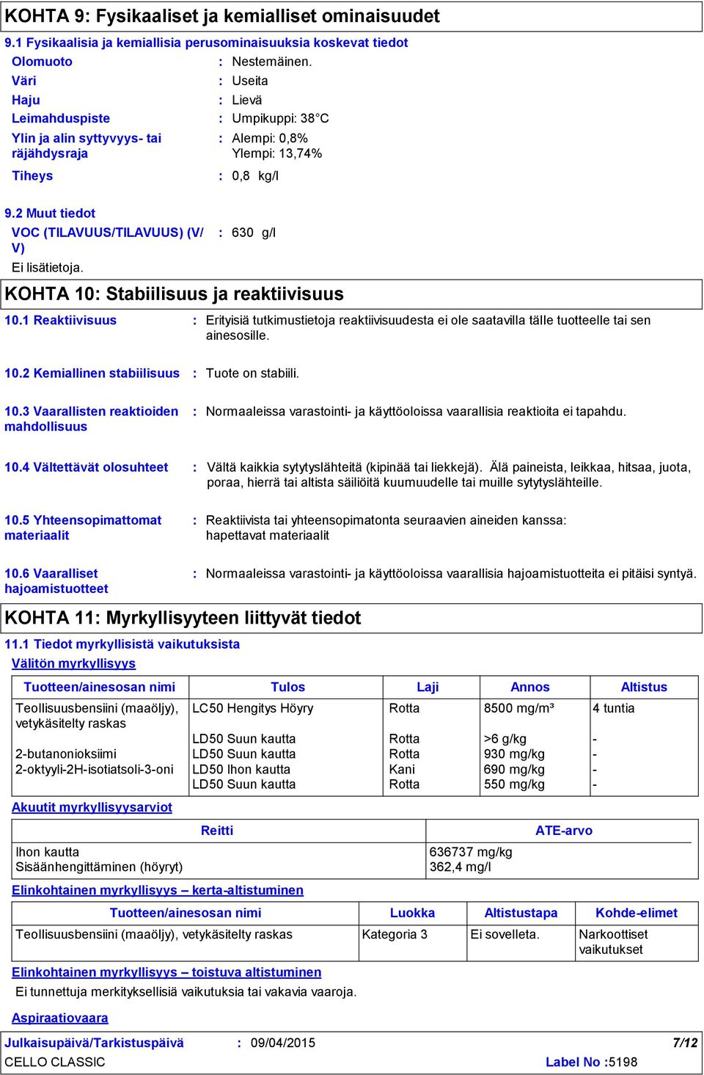The height and width of the screenshot is (1075, 704).
Task: Click the text 'Ei lisätietoja.'
Action: (48, 268)
